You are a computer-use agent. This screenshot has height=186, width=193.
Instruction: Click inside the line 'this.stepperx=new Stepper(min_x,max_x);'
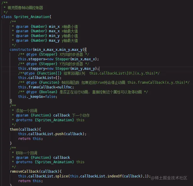coord(59,59)
